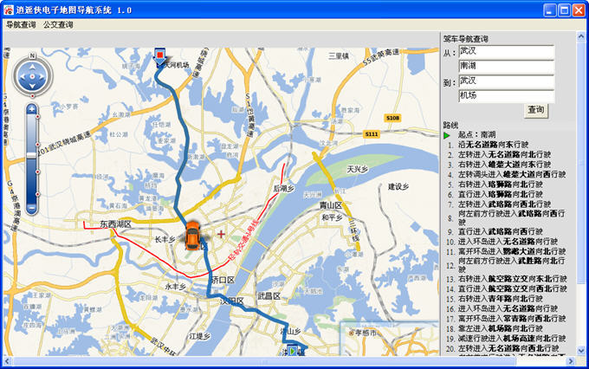Screen dimensions: 589x369
Task: Click the scroll down arrow of the right panel
Action: (x=581, y=351)
